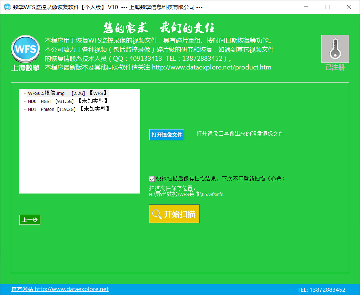Select HD1 Phison 119.2G disk

(69, 109)
